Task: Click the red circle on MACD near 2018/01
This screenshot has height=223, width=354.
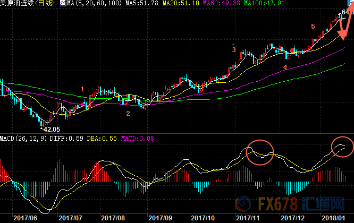Action: click(342, 147)
